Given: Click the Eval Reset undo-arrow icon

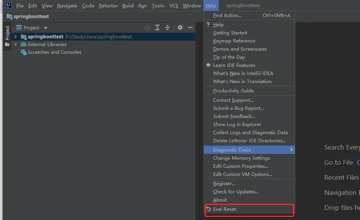Looking at the screenshot, I should click(208, 209).
